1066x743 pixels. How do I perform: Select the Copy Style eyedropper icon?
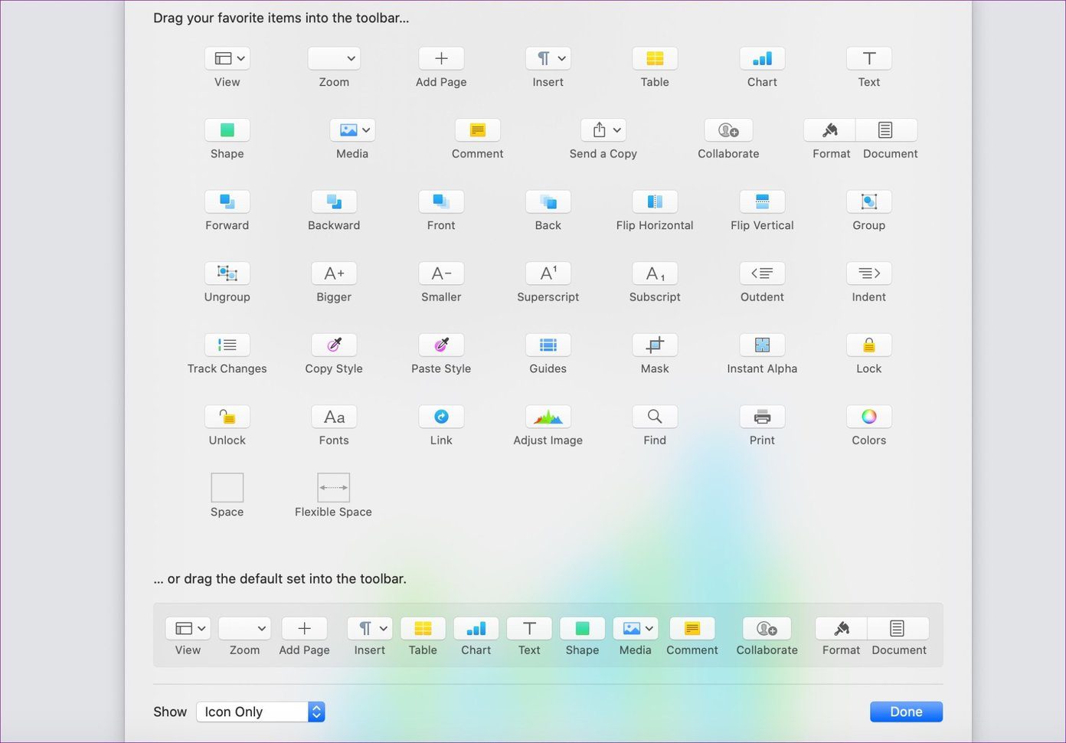[x=334, y=345]
